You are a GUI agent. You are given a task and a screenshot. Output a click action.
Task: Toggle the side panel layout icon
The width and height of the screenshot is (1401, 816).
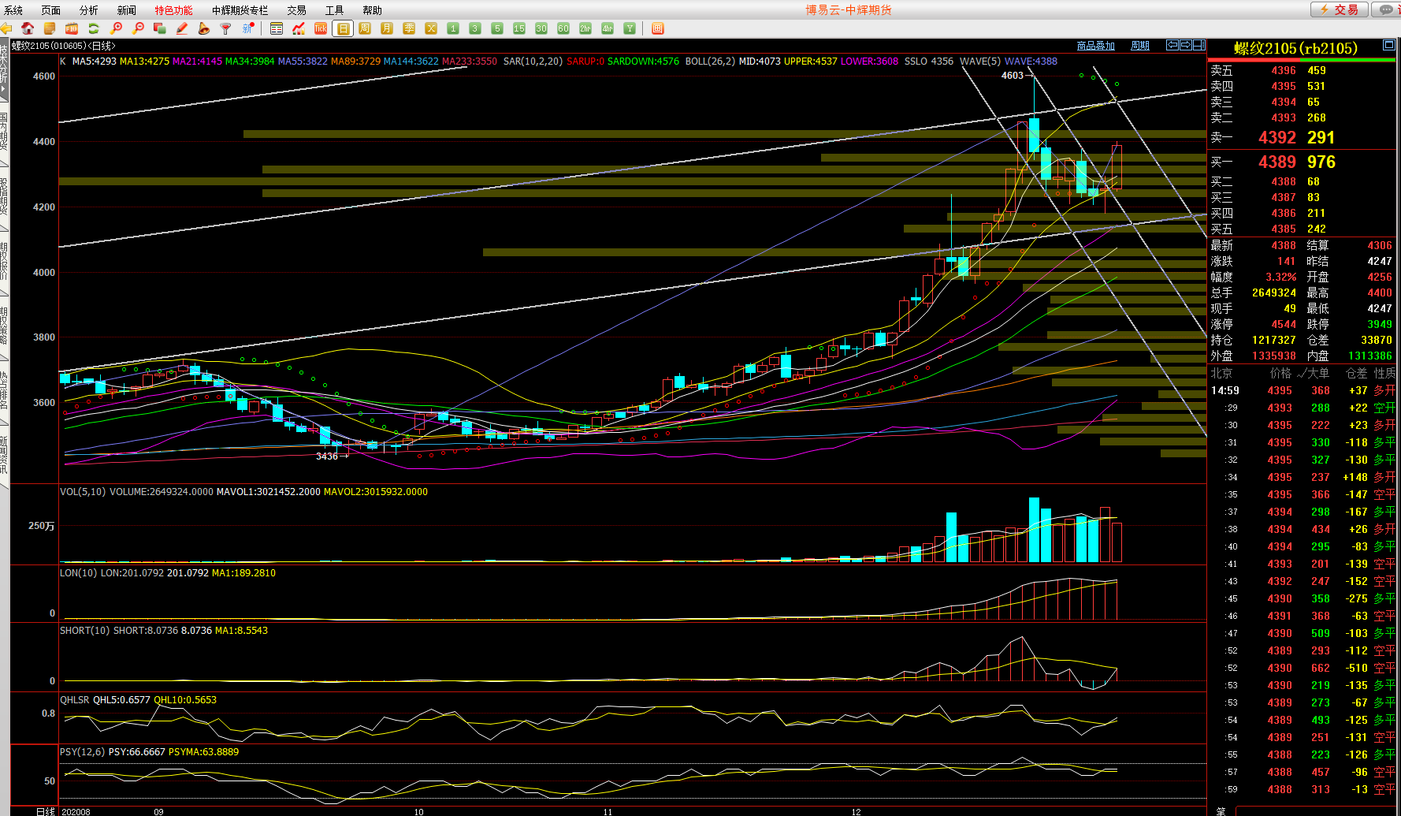1199,45
